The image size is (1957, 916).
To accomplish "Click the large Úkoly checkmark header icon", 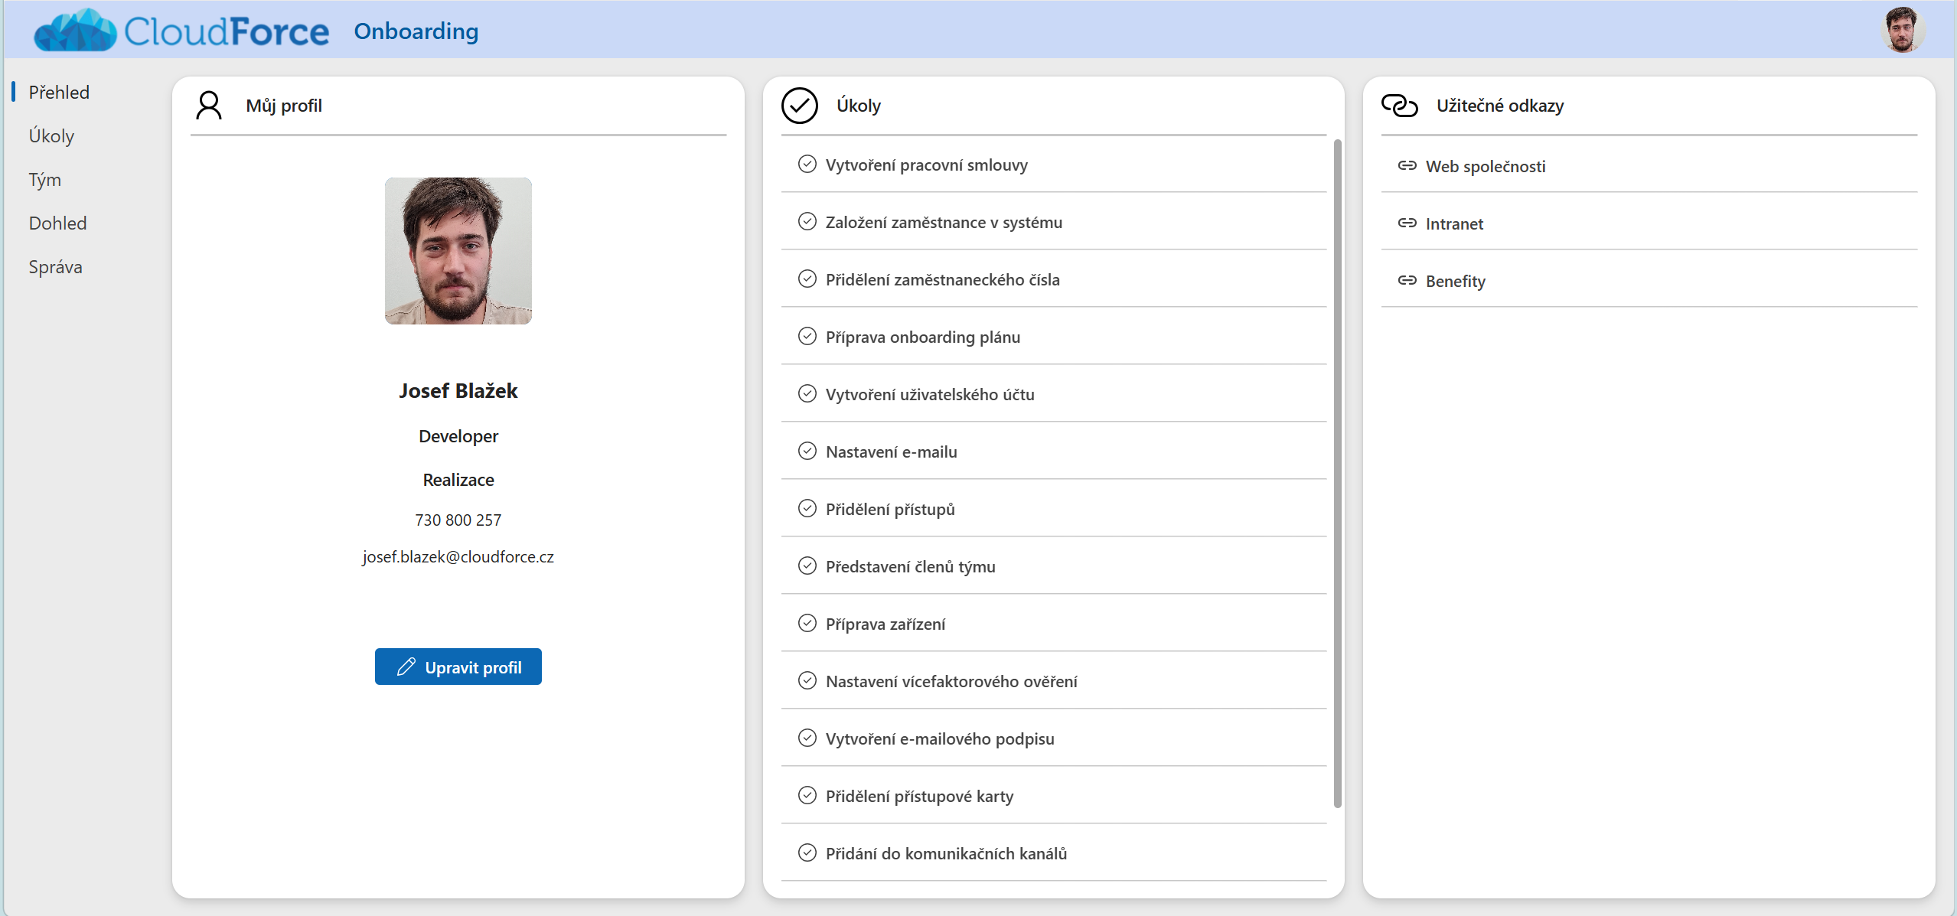I will click(799, 106).
